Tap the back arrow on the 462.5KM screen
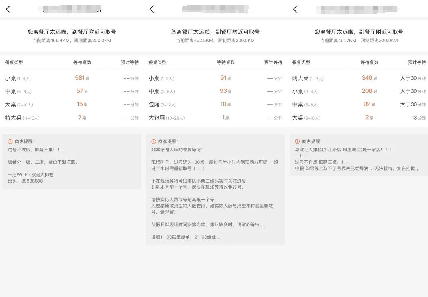 pos(152,9)
